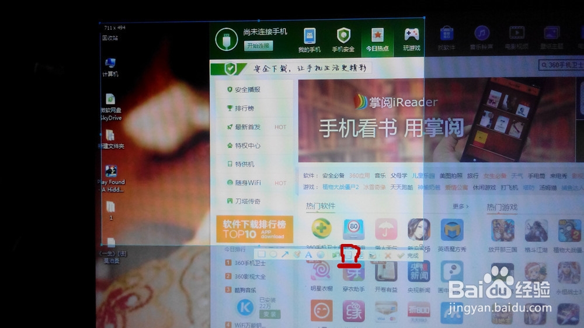
Task: Select the rectangle tool in the screenshot toolbar
Action: click(x=262, y=254)
